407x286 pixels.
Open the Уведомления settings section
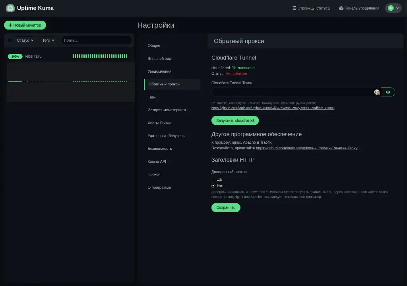click(x=172, y=71)
